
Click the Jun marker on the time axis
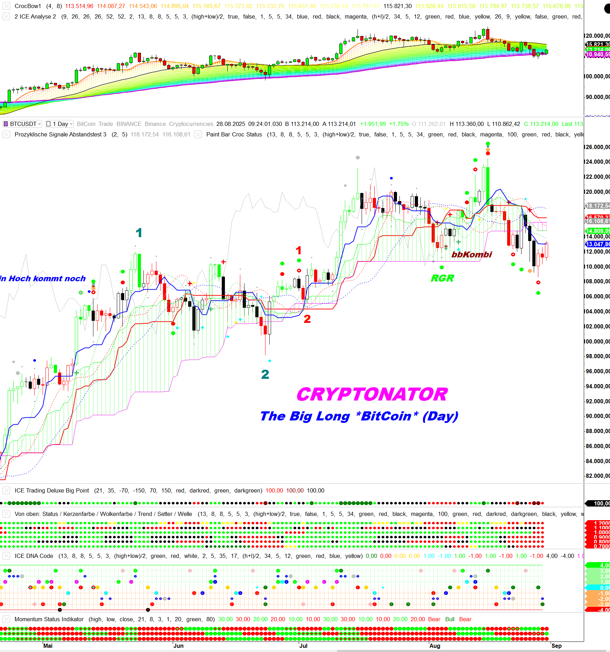pos(178,646)
